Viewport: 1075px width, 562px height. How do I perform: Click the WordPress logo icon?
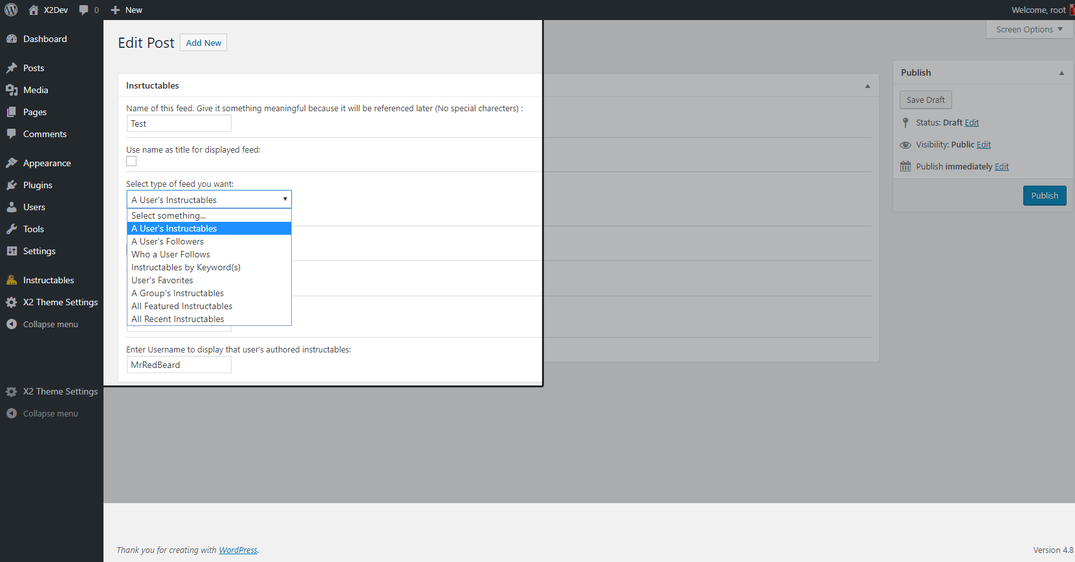(11, 10)
